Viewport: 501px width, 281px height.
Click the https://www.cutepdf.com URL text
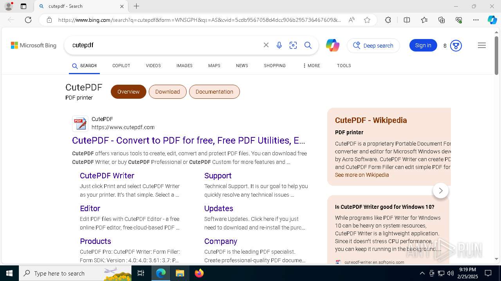click(x=123, y=127)
